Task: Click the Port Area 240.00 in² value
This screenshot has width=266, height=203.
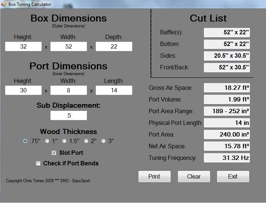Action: (x=227, y=135)
